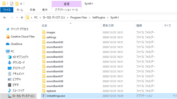Expand the breadcrumb chevron after Program Files
This screenshot has width=177, height=99.
tap(90, 18)
